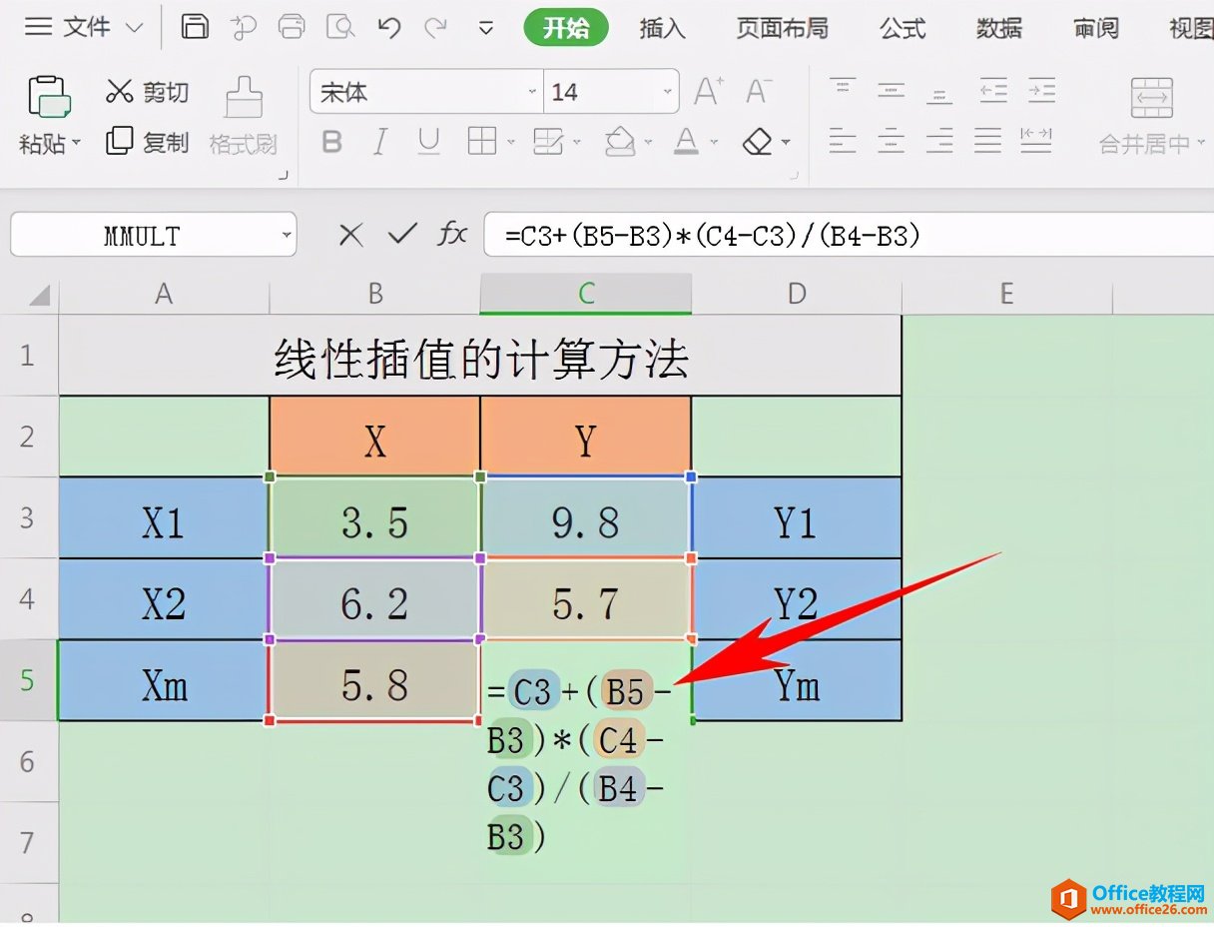Image resolution: width=1214 pixels, height=927 pixels.
Task: Click the Print icon in quick toolbar
Action: 293,27
